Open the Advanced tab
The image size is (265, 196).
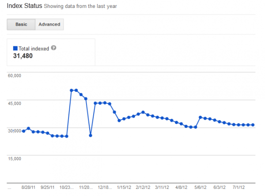49,24
